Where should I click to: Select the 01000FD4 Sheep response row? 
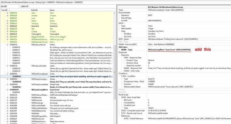point(57,82)
